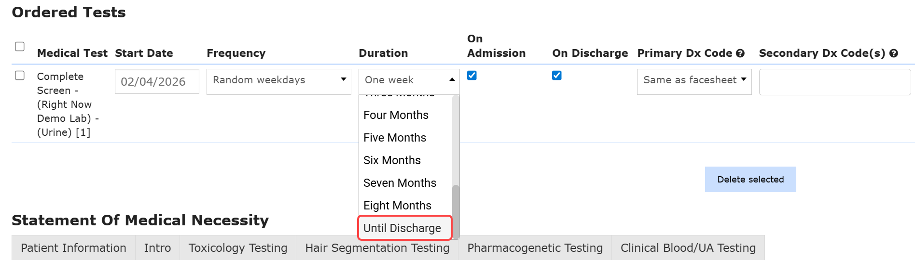
Task: Click Primary Dx Code help icon
Action: 740,53
